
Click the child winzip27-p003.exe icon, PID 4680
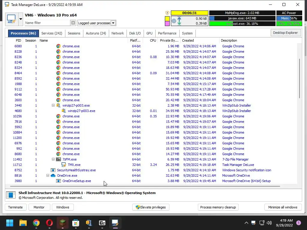pyautogui.click(x=64, y=111)
